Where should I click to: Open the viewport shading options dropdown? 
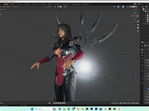(x=138, y=7)
